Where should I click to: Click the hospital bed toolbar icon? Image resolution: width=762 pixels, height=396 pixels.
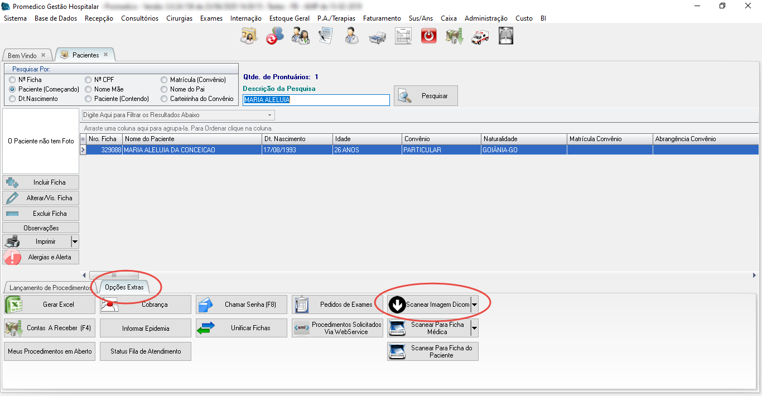tap(377, 37)
